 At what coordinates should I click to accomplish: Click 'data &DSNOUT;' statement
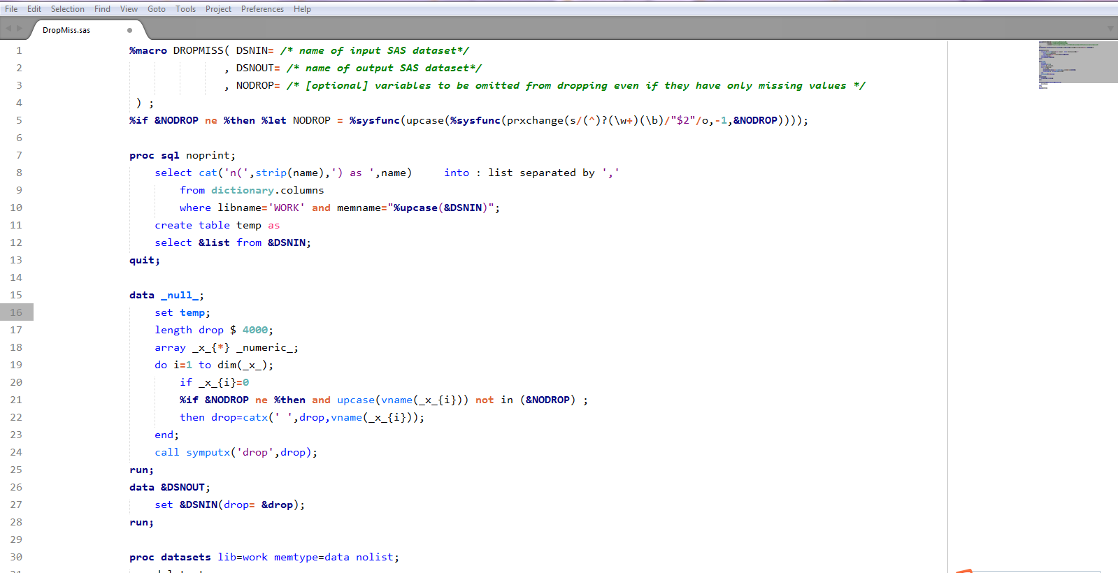pos(170,487)
